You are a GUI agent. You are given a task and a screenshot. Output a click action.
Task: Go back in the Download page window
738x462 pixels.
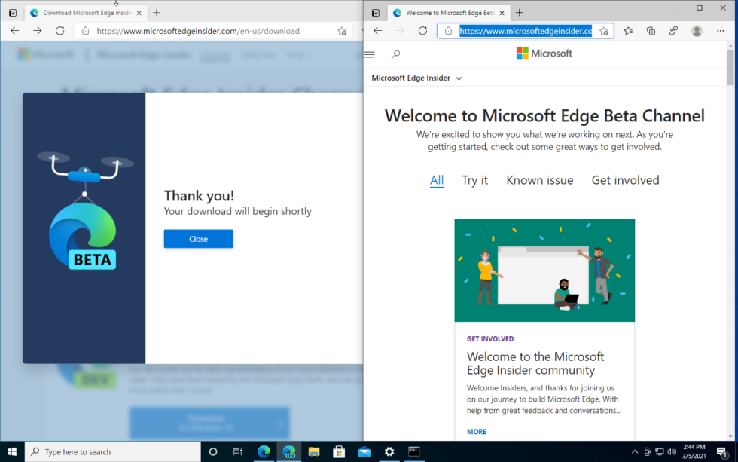(15, 31)
